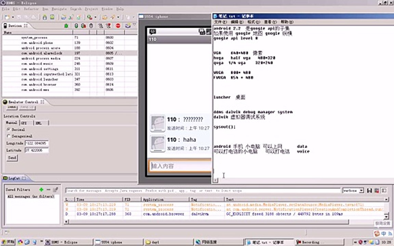This screenshot has height=246, width=394.
Task: Click the red Stop Process icon
Action: click(x=118, y=26)
